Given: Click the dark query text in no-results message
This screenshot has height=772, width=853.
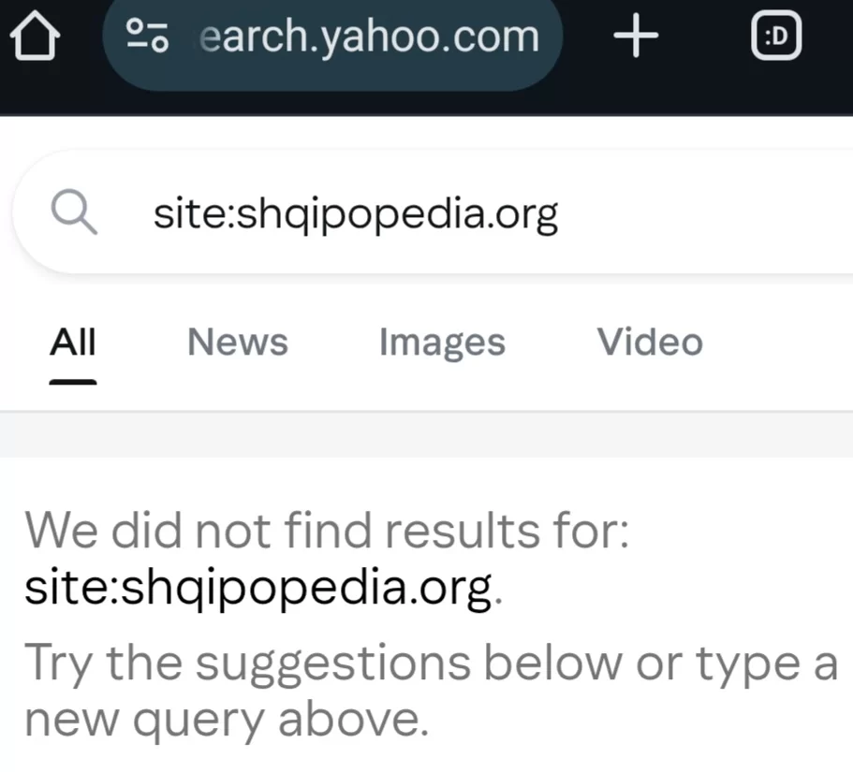Looking at the screenshot, I should tap(257, 589).
